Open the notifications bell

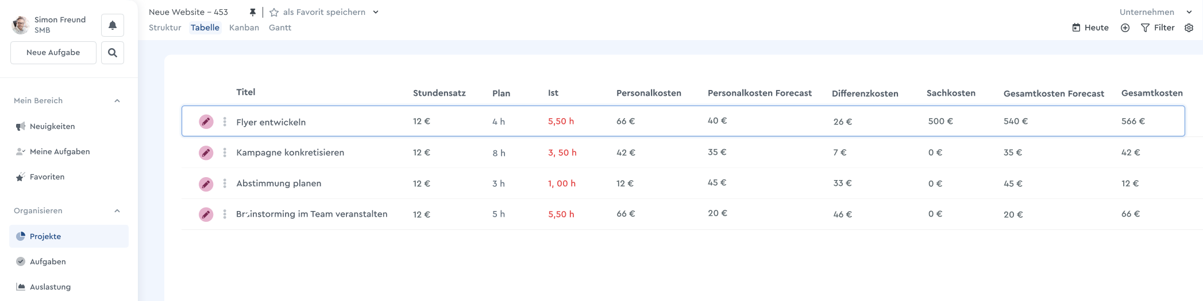[x=113, y=25]
